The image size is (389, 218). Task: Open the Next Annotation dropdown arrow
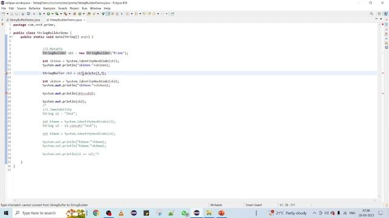(x=132, y=14)
